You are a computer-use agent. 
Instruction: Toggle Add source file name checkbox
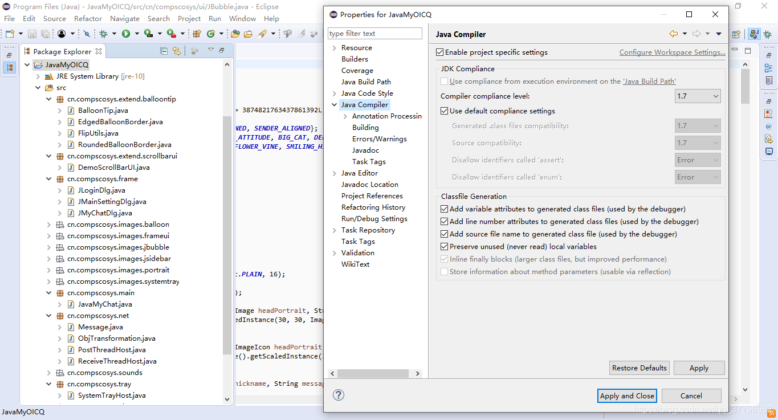pyautogui.click(x=445, y=234)
